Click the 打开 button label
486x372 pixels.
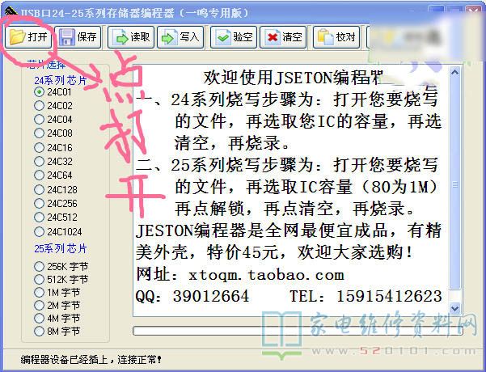click(37, 37)
